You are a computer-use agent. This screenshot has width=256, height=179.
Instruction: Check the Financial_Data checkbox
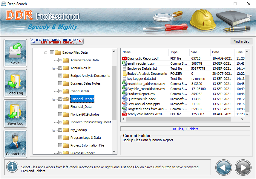click(x=60, y=107)
